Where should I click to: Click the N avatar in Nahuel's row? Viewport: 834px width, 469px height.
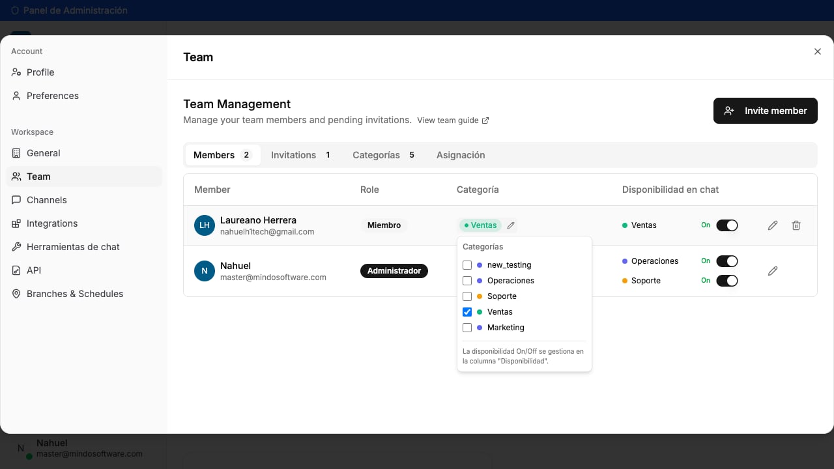point(205,271)
